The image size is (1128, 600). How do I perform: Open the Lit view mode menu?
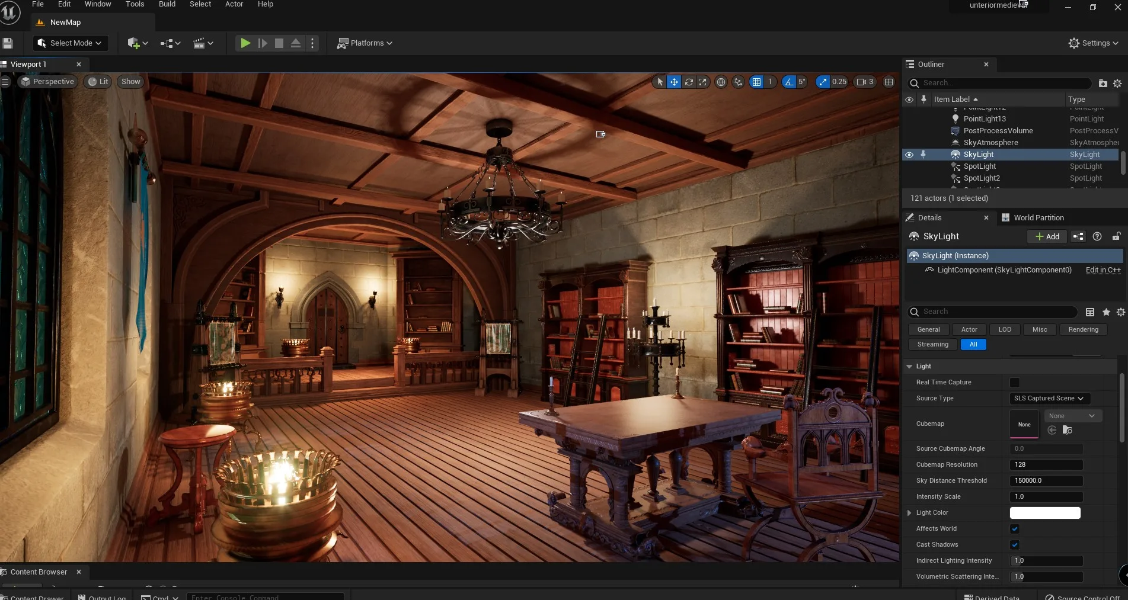[98, 82]
